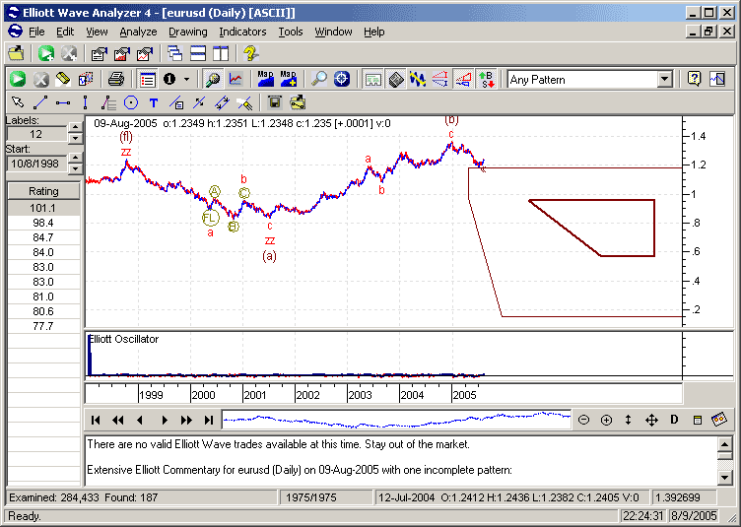This screenshot has width=741, height=527.
Task: Open the Indicators menu
Action: [242, 32]
